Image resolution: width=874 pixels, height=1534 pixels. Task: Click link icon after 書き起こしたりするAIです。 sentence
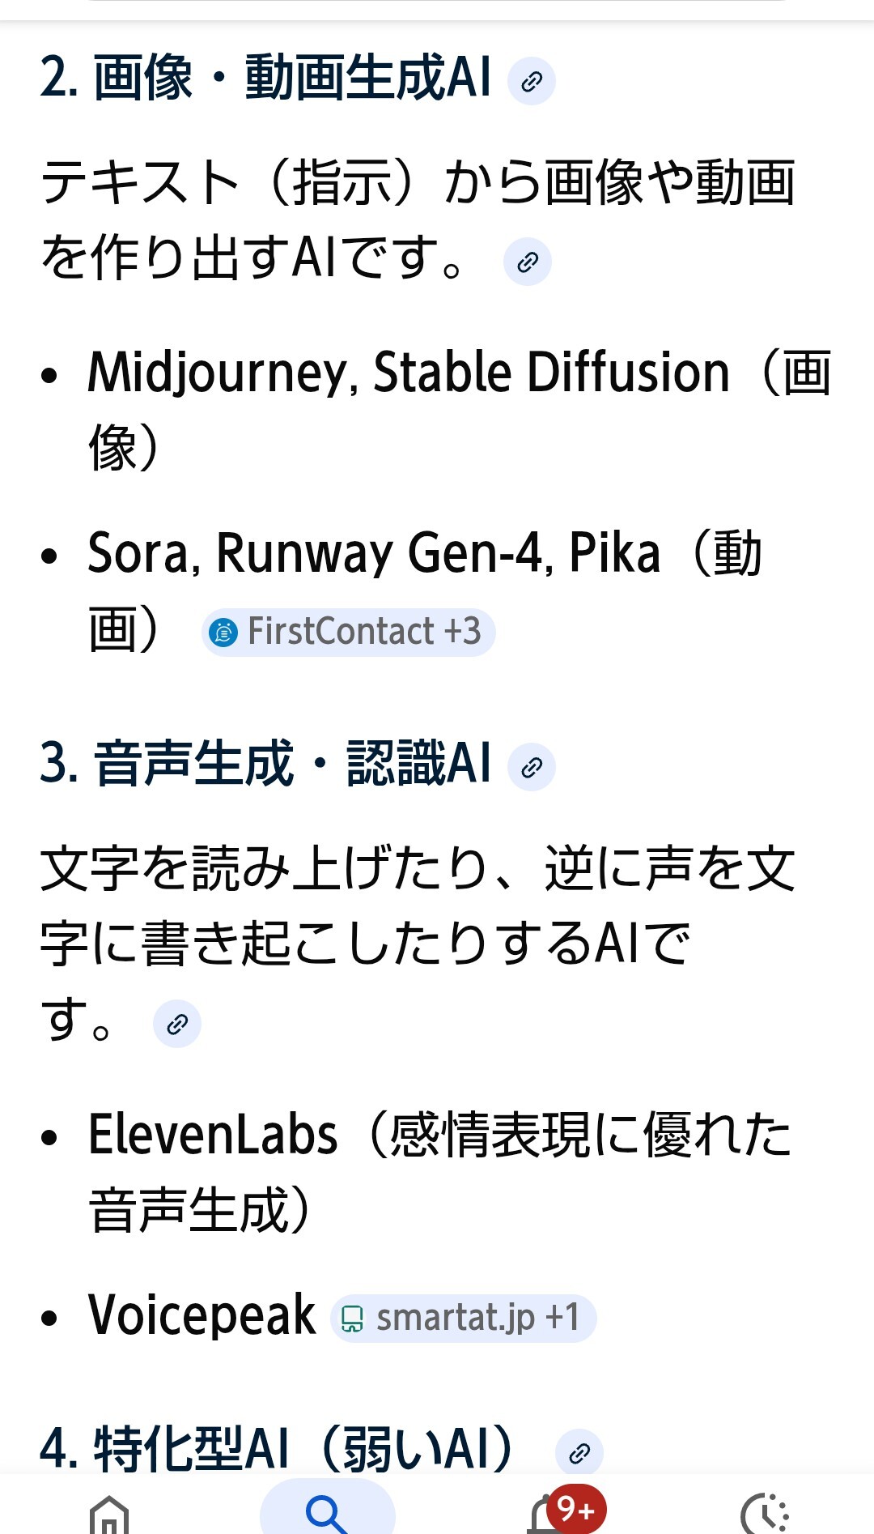tap(176, 1024)
